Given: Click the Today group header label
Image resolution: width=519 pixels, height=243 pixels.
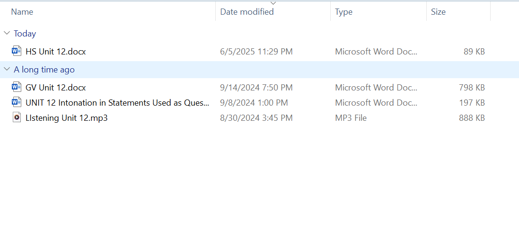Looking at the screenshot, I should [25, 33].
